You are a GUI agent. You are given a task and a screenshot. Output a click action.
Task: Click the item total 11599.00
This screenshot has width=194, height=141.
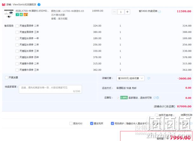tap(184, 11)
